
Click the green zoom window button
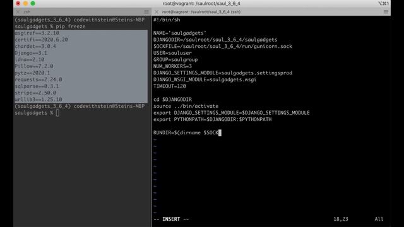pos(33,3)
